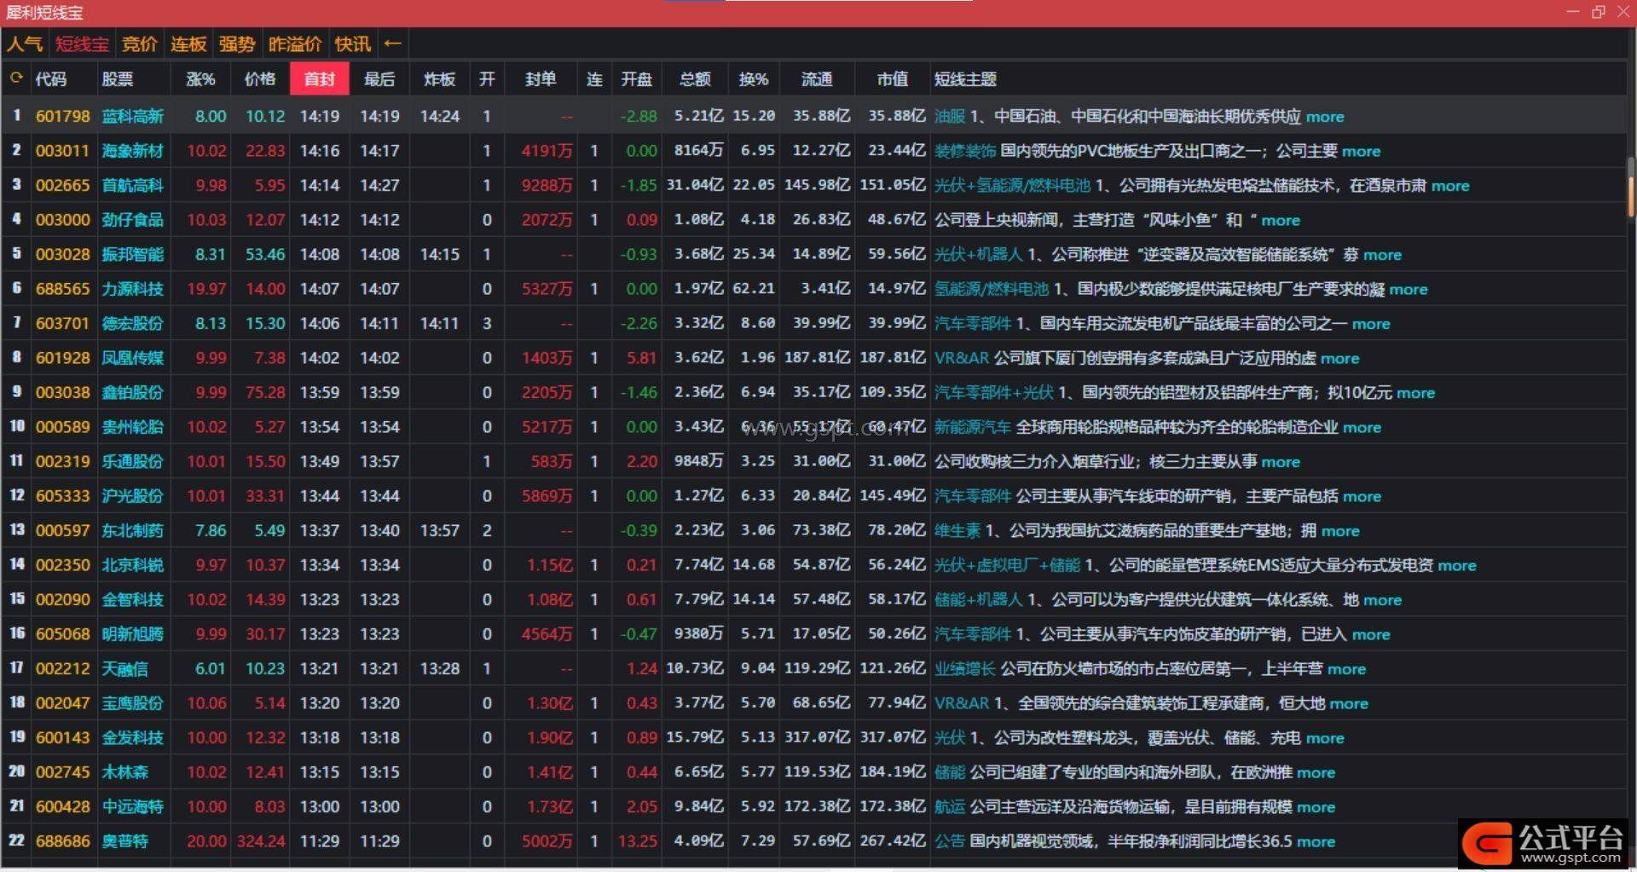Select stock name 中远海特
1637x872 pixels.
pyautogui.click(x=133, y=807)
